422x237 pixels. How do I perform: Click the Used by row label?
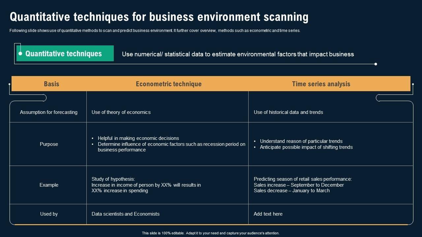point(49,214)
